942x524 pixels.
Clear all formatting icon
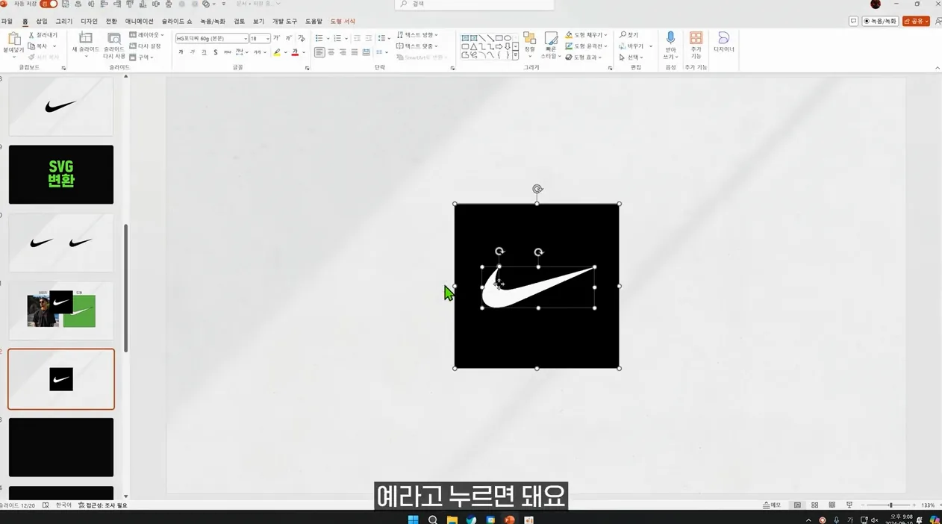tap(302, 38)
